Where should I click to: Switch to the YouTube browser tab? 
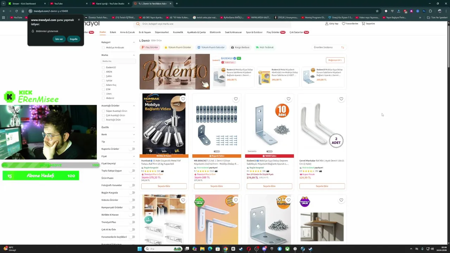tap(69, 4)
